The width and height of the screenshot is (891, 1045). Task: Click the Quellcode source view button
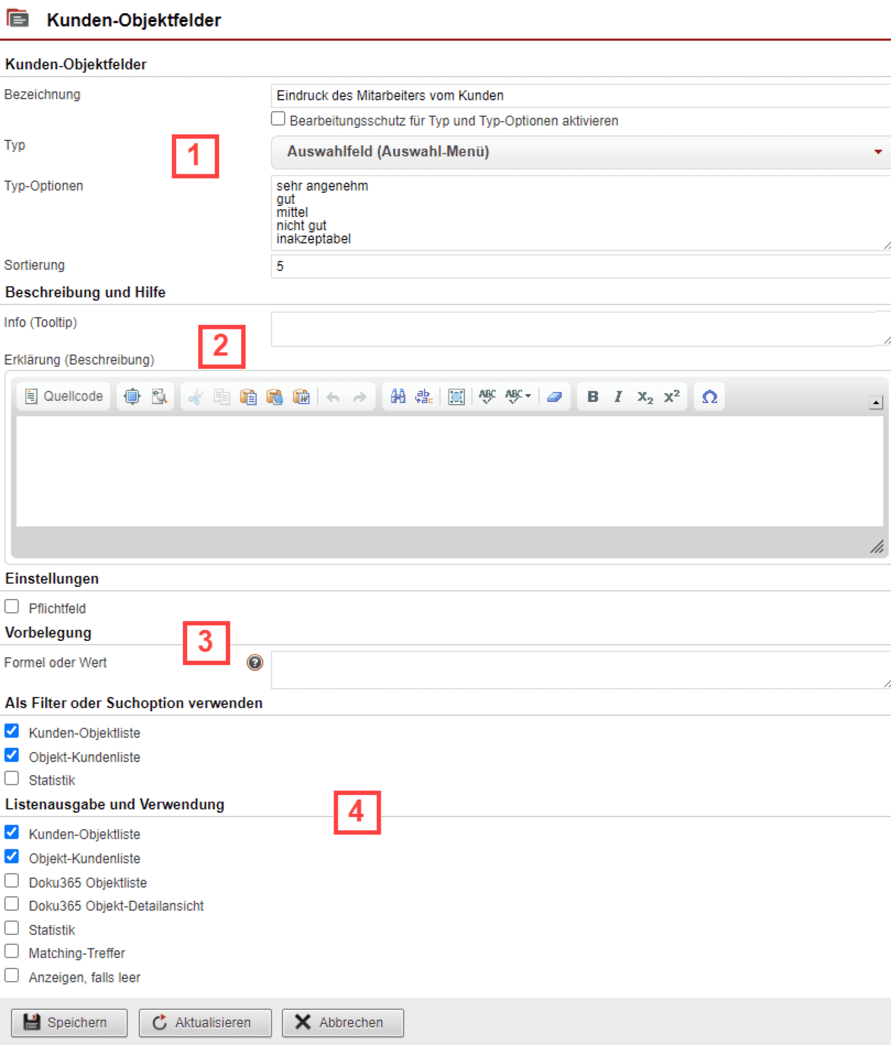(x=64, y=396)
